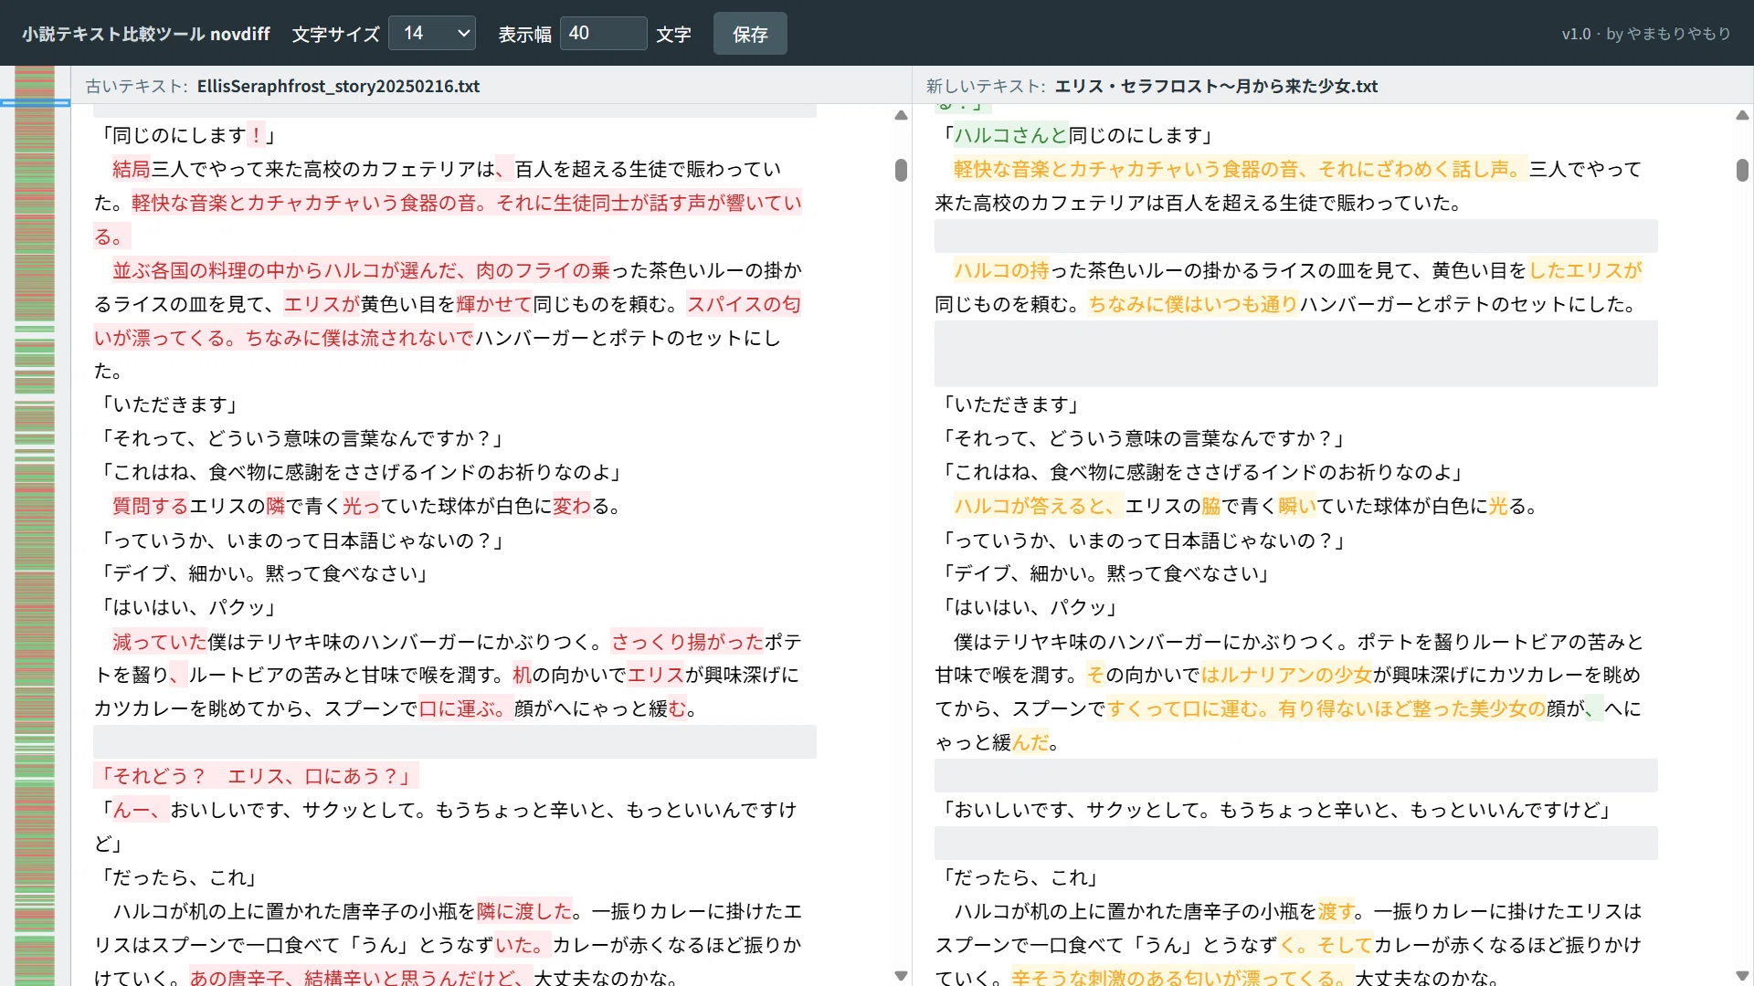Viewport: 1754px width, 986px height.
Task: Click left pane red text 隣に渡した
Action: pyautogui.click(x=524, y=911)
